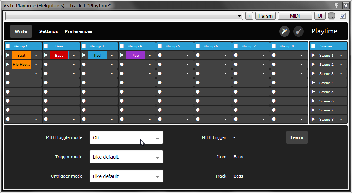This screenshot has height=193, width=352.
Task: Open the Scene 1 dash menu
Action: click(341, 55)
